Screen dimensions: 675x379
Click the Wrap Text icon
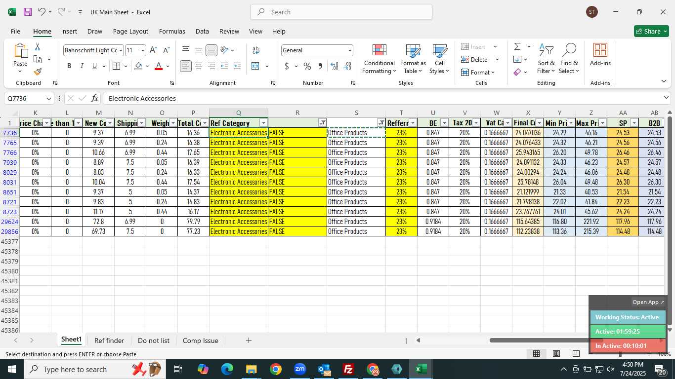coord(256,50)
